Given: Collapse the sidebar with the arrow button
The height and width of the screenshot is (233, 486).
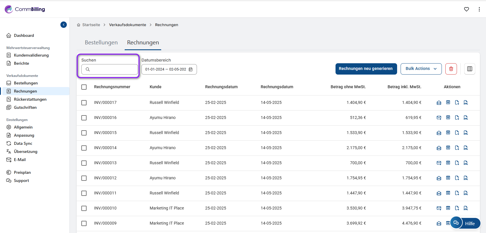Looking at the screenshot, I should click(64, 25).
